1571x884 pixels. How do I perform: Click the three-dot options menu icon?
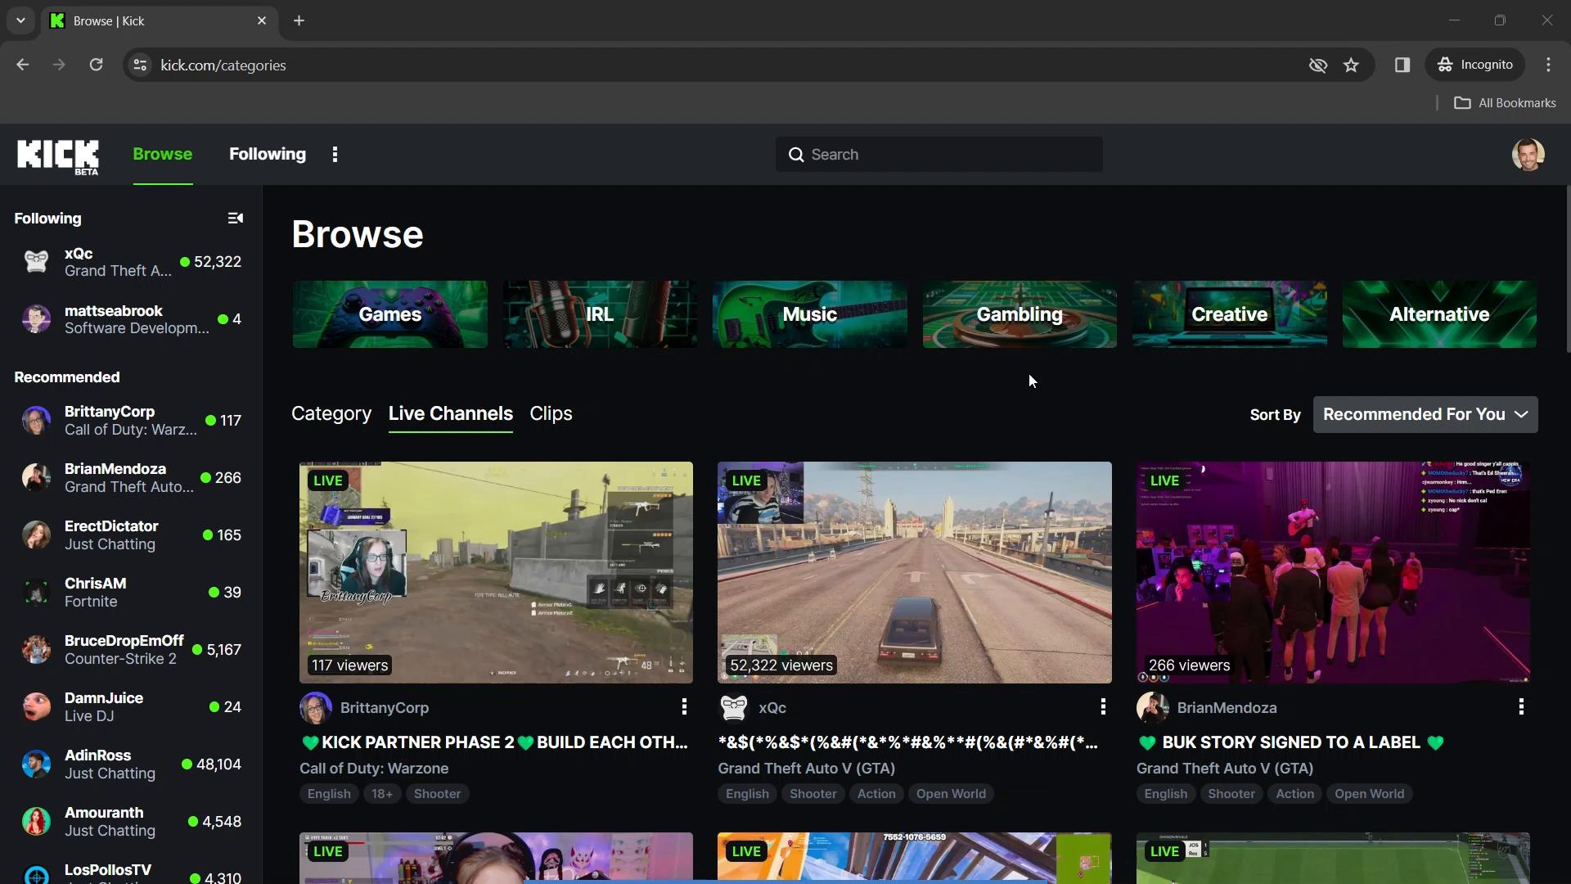(335, 153)
